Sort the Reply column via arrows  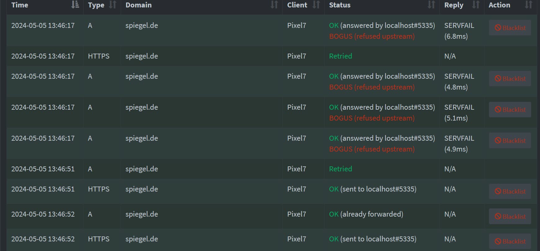click(476, 5)
